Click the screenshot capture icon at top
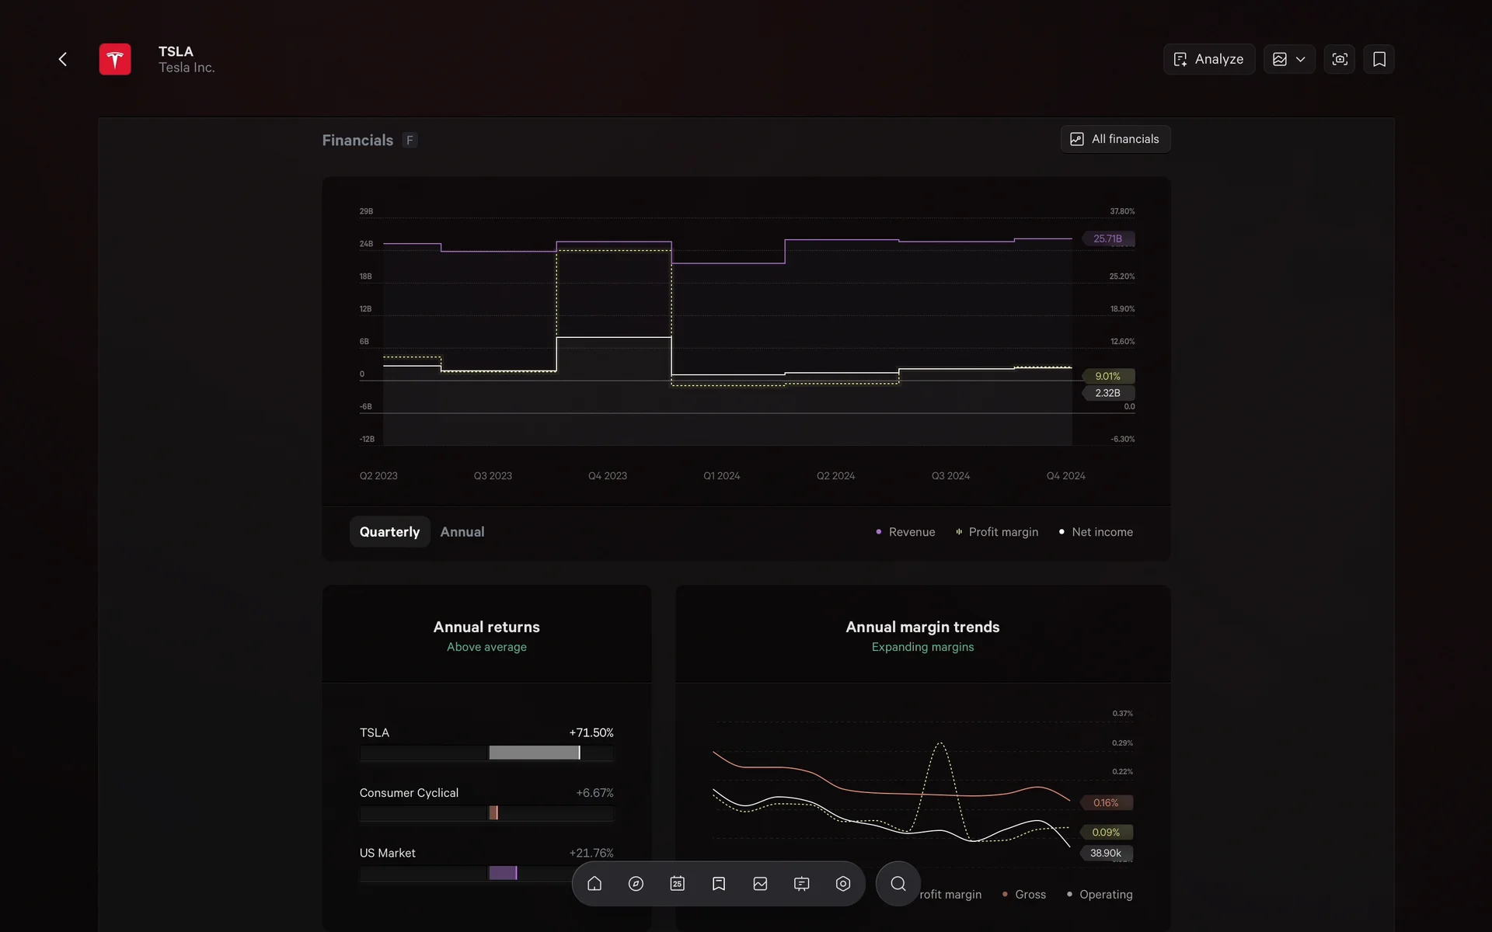This screenshot has width=1492, height=932. (x=1340, y=59)
